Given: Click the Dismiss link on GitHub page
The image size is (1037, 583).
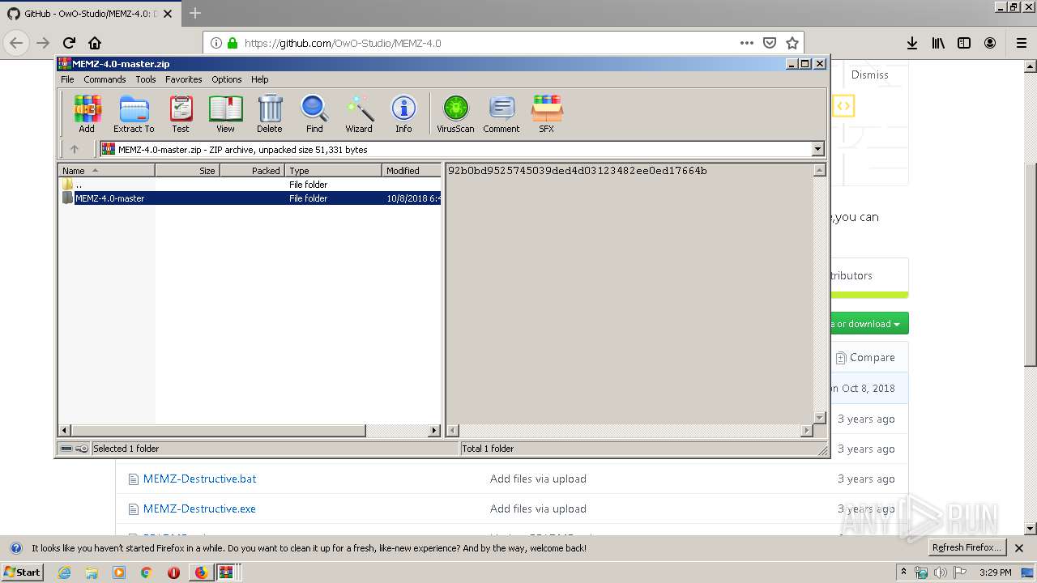Looking at the screenshot, I should [x=870, y=74].
